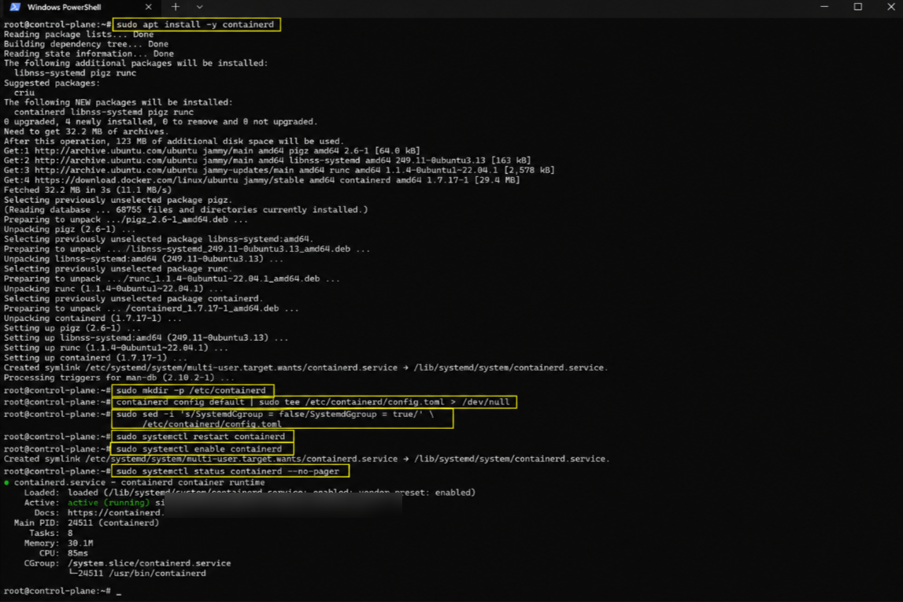The image size is (903, 602).
Task: Click the green 'active (running)' status text
Action: tap(109, 503)
